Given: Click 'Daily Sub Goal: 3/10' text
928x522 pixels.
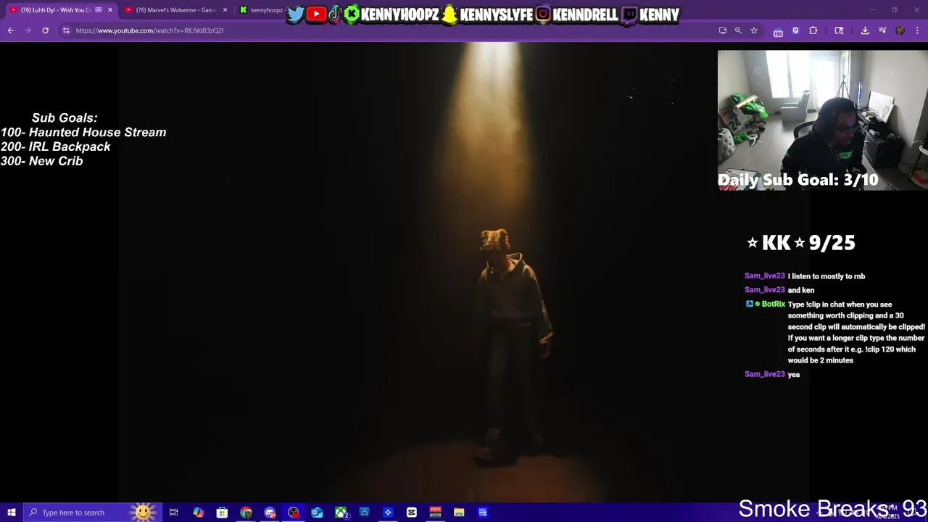Looking at the screenshot, I should [x=797, y=180].
